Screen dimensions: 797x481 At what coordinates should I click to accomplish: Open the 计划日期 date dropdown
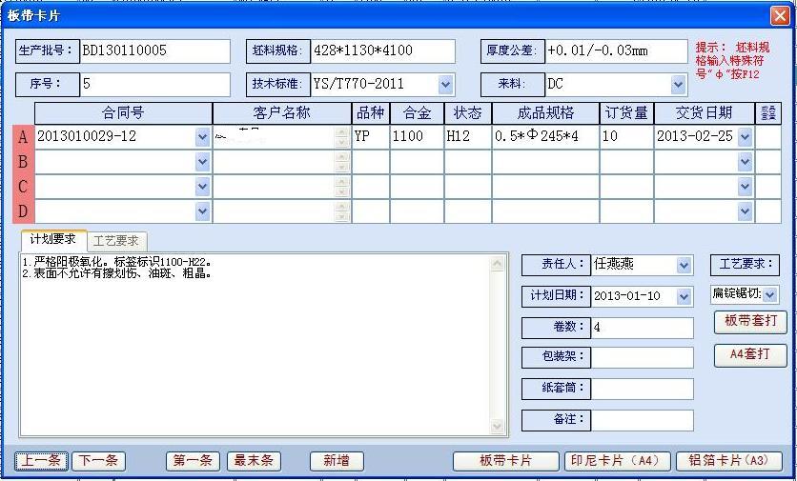684,296
